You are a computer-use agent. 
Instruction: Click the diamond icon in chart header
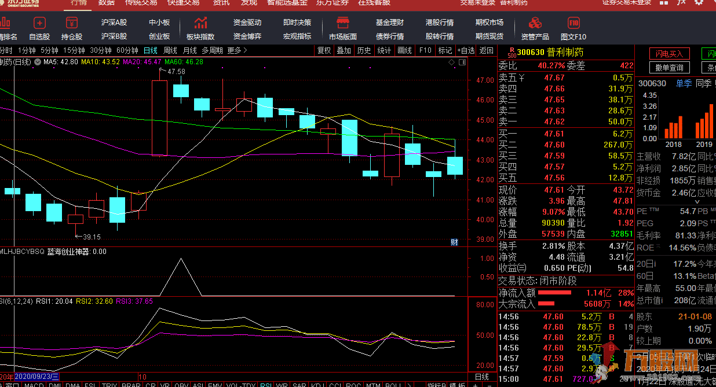[x=451, y=61]
